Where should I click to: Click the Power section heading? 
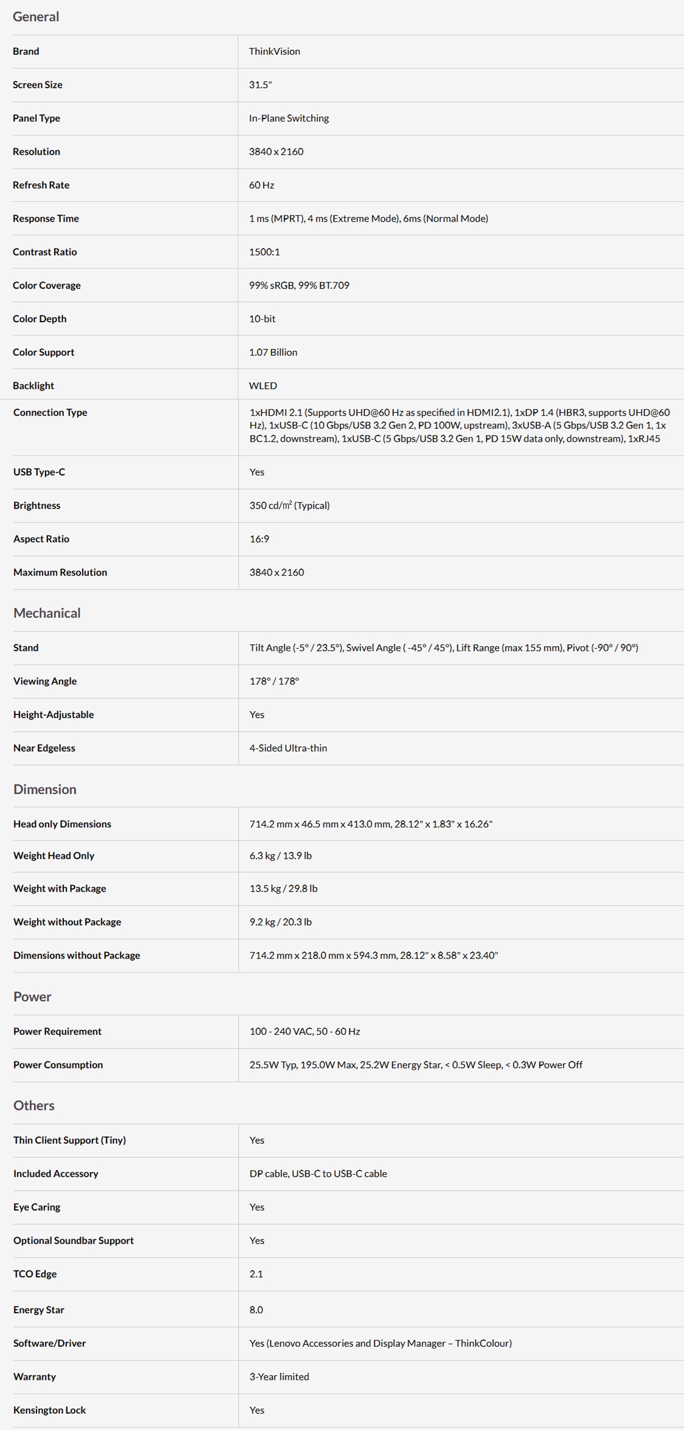pos(32,997)
